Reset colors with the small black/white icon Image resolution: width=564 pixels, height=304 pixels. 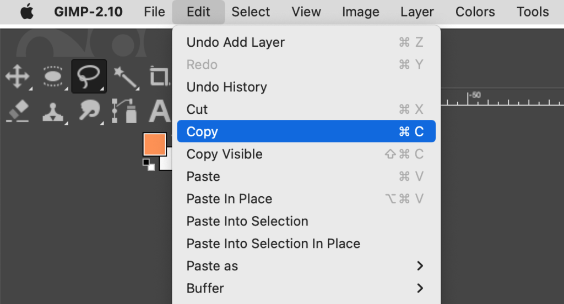point(149,164)
